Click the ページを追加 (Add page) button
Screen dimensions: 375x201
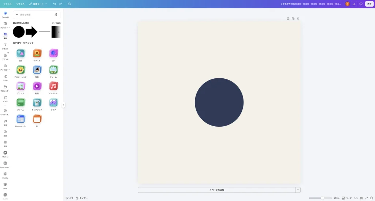(x=217, y=190)
